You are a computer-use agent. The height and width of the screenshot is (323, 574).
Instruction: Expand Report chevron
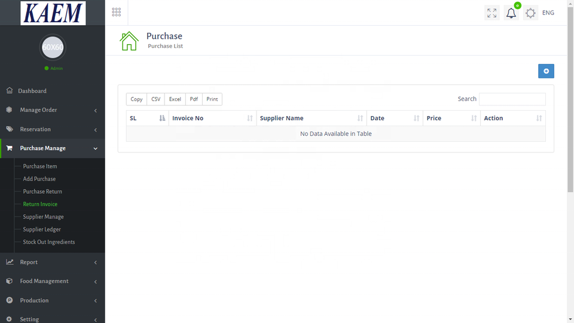(96, 263)
